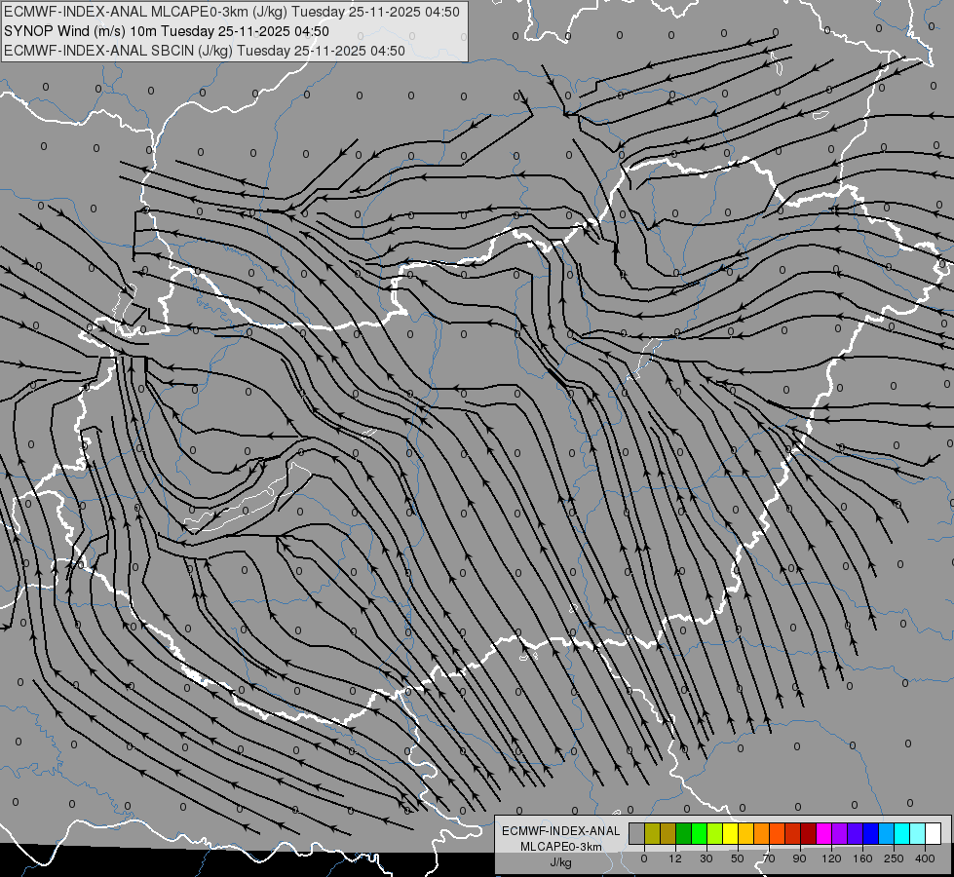Select the 90 tick label on the legend
Screen dimensions: 954x877
click(799, 858)
